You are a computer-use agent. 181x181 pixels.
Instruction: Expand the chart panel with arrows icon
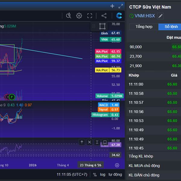point(121,6)
